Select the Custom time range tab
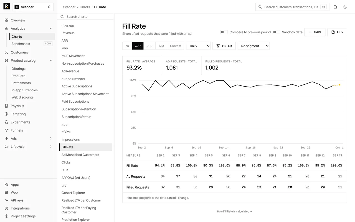This screenshot has width=355, height=222. point(176,46)
